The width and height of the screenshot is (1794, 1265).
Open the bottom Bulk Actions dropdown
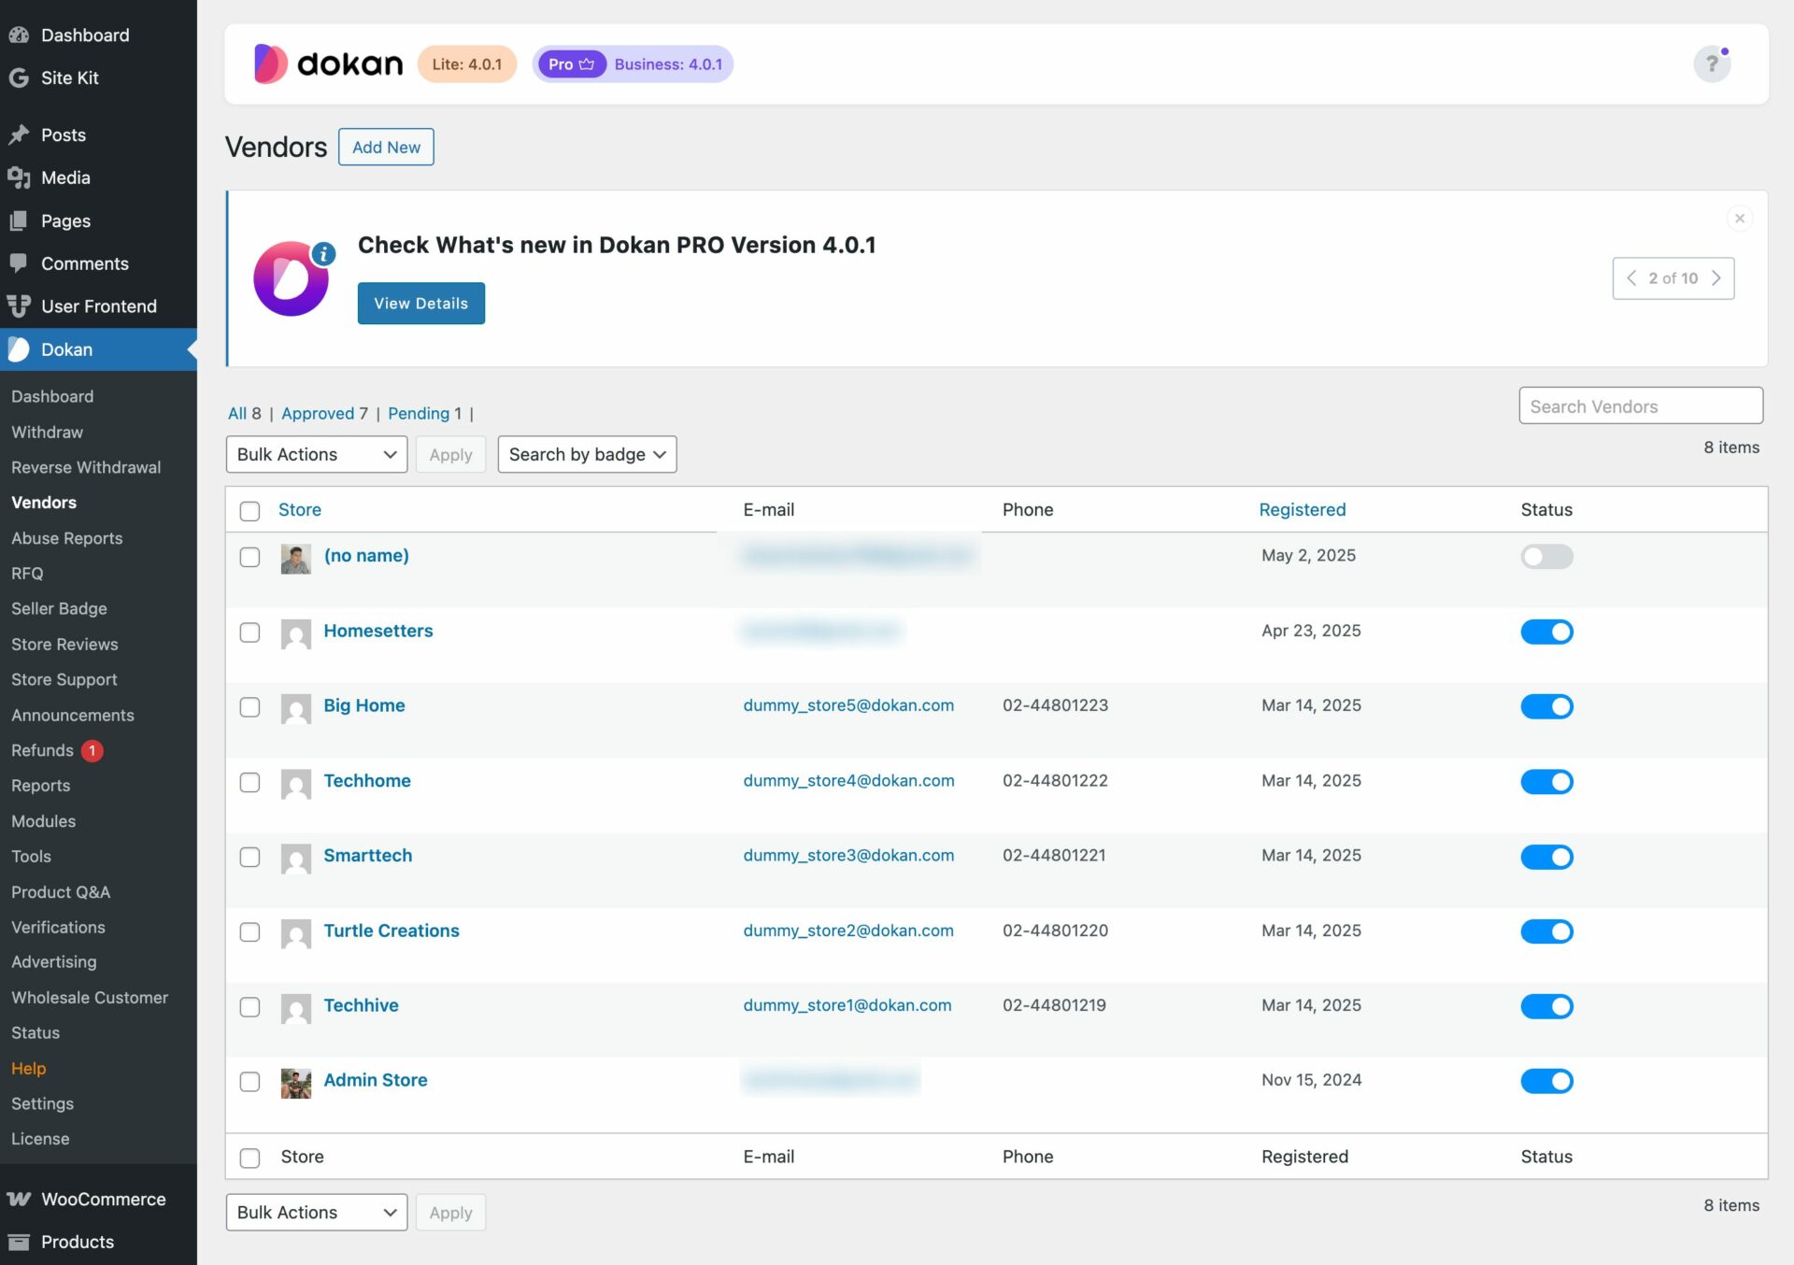(316, 1213)
